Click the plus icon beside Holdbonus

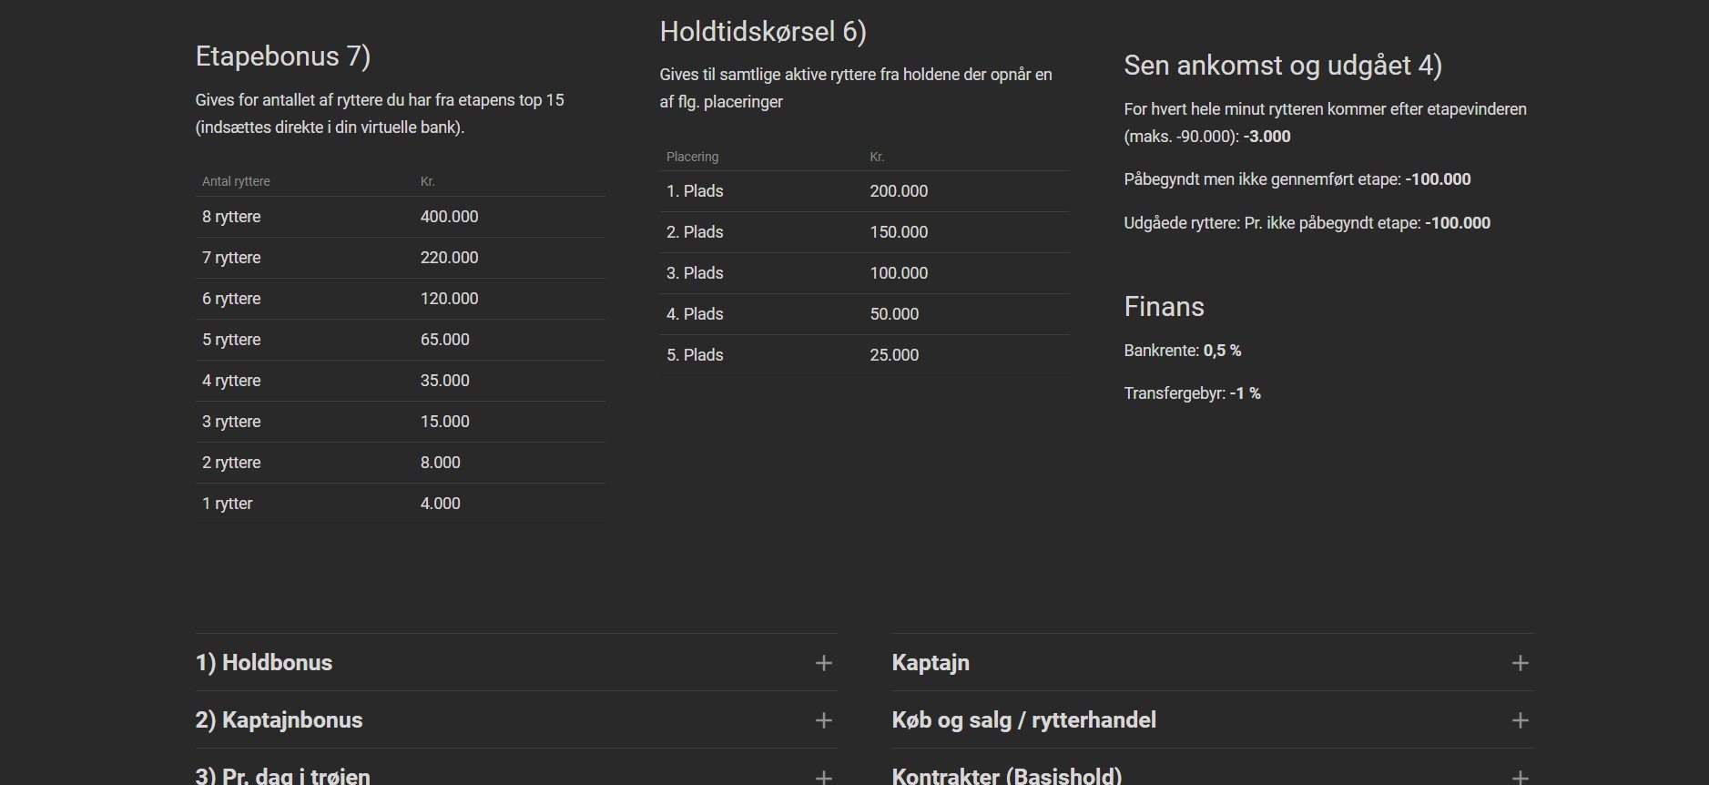pos(823,663)
